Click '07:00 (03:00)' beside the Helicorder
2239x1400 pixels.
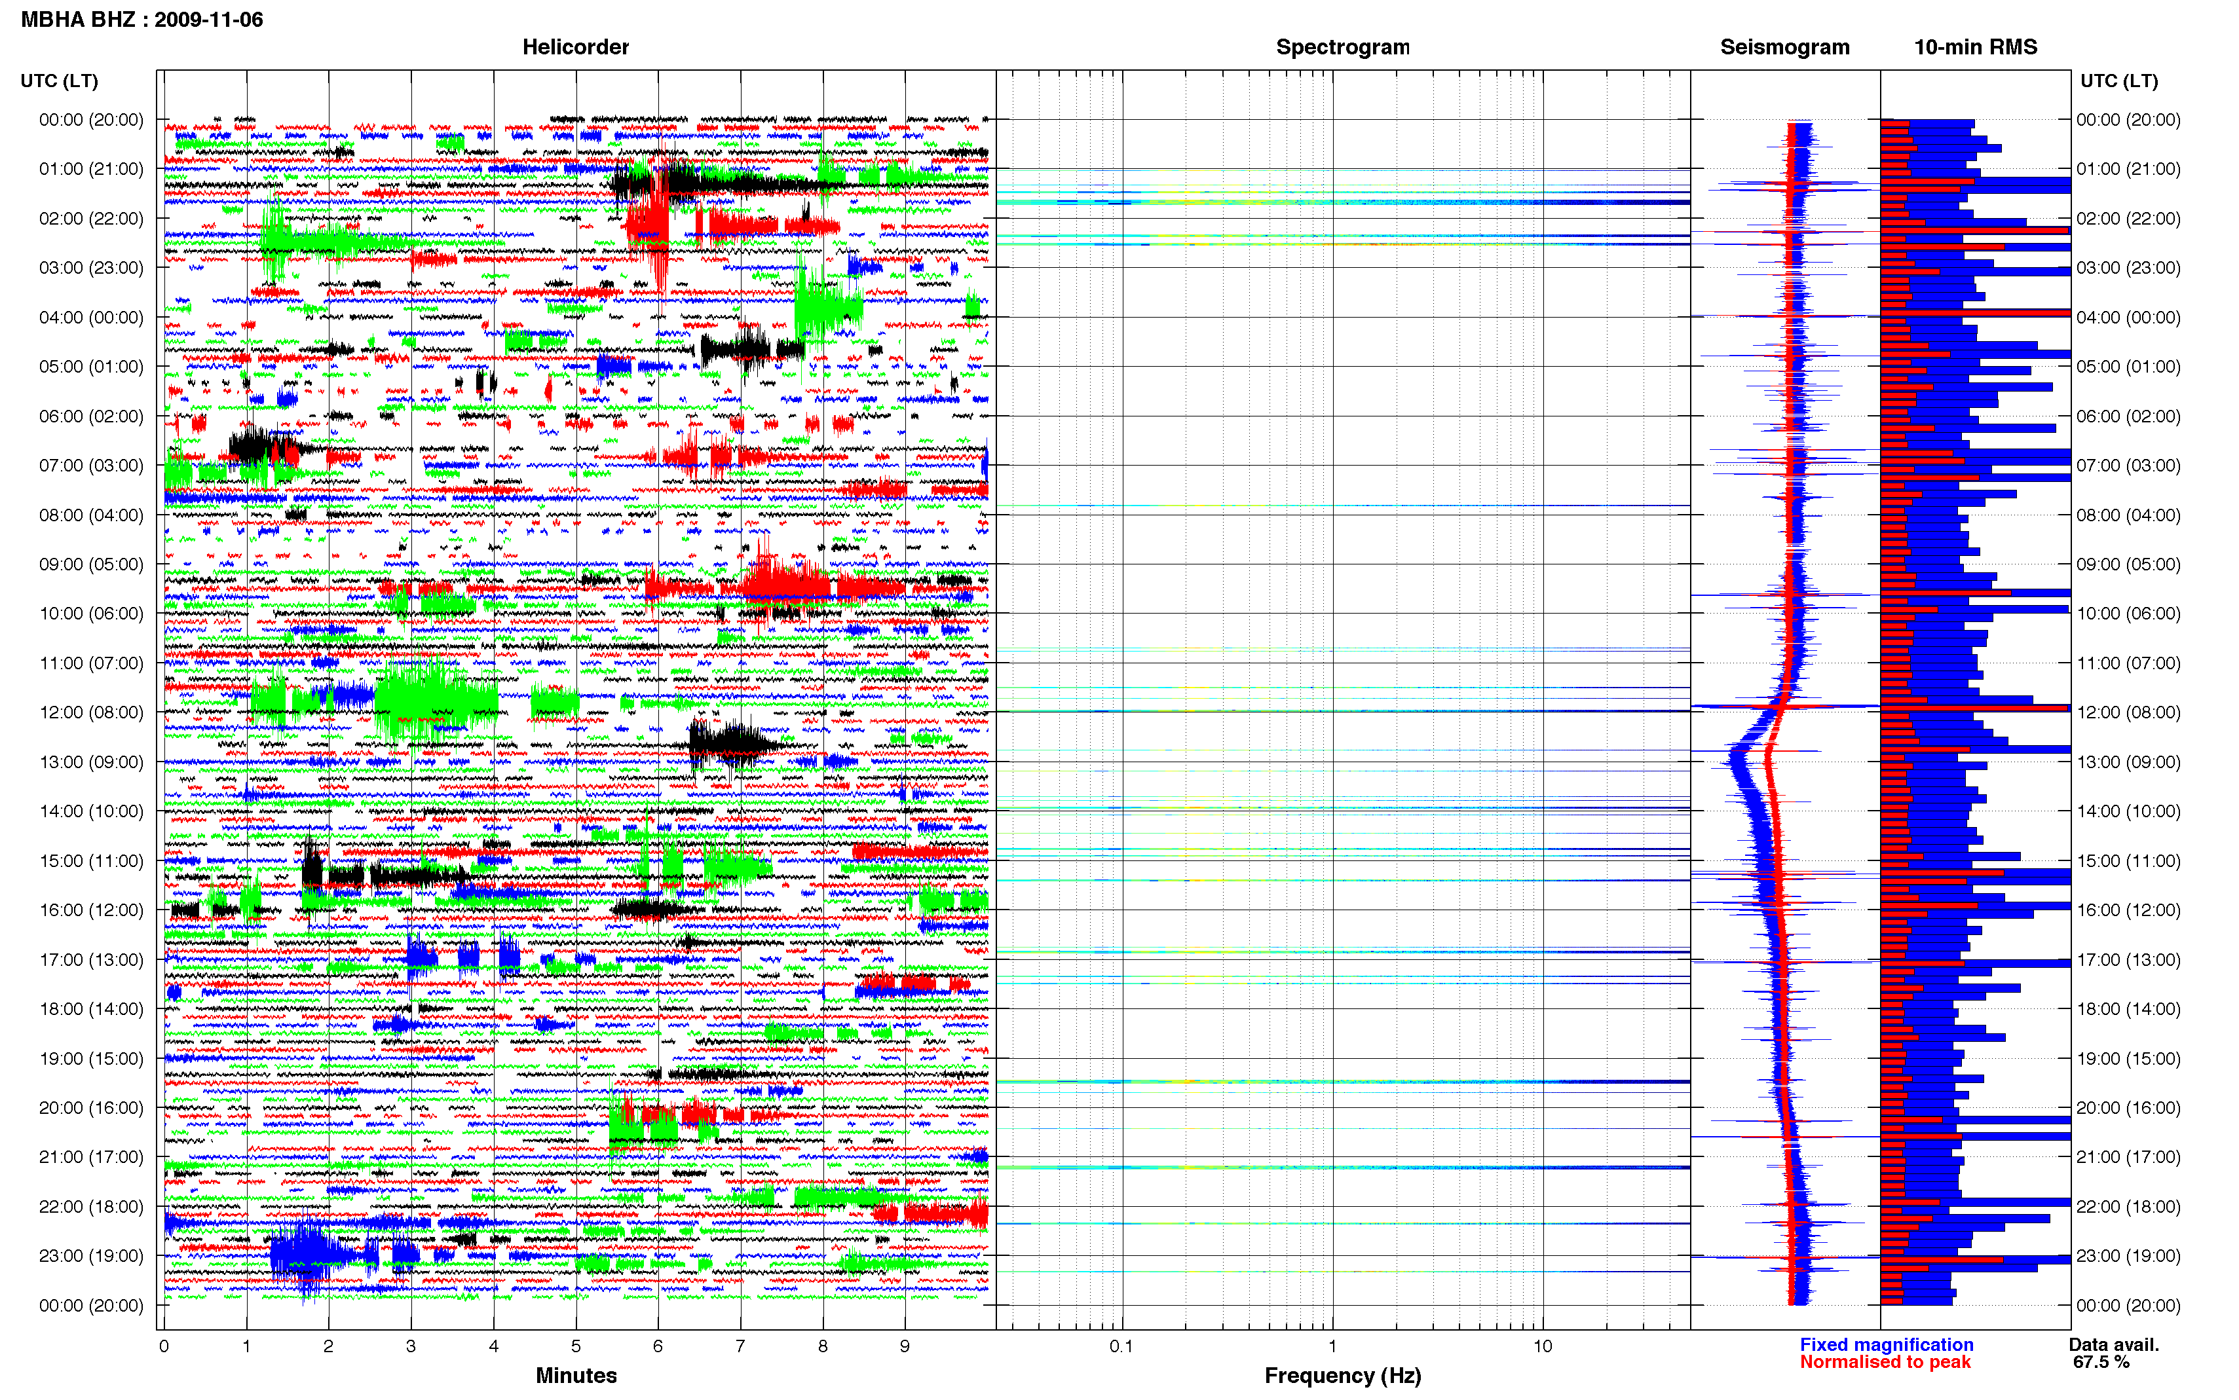(x=91, y=465)
